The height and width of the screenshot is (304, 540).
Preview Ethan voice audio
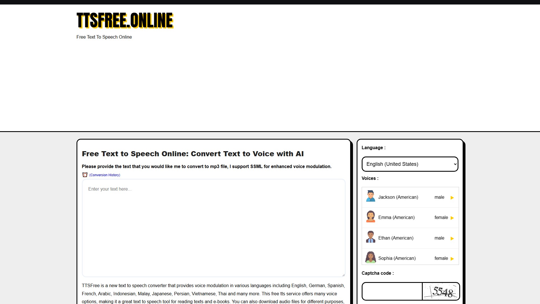click(x=452, y=238)
